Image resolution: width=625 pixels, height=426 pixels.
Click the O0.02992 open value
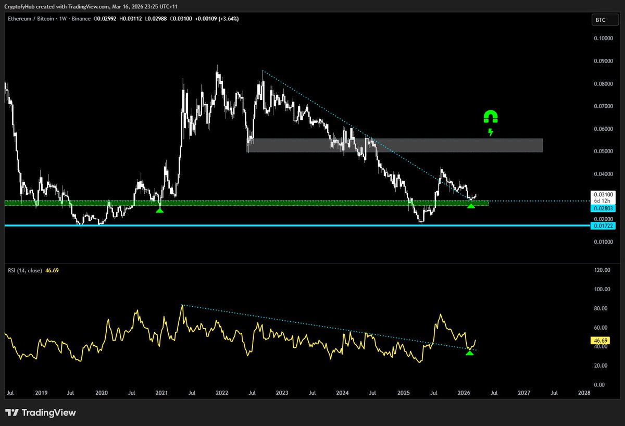(x=105, y=19)
